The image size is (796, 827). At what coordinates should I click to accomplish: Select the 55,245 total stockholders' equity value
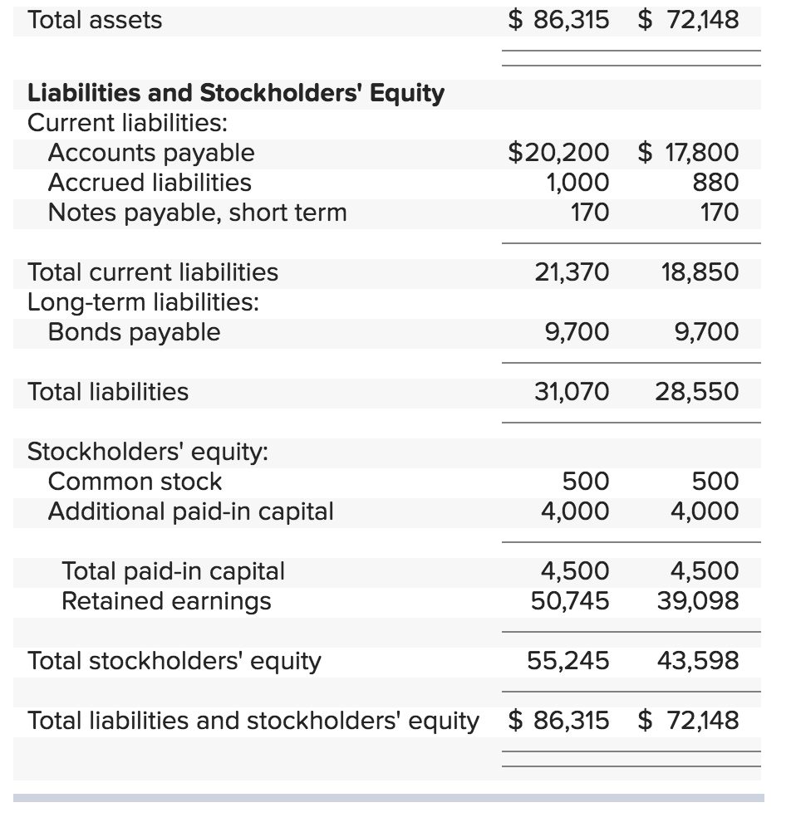[568, 661]
